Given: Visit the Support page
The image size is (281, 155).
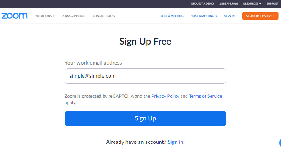Looking at the screenshot, I should click(x=272, y=4).
